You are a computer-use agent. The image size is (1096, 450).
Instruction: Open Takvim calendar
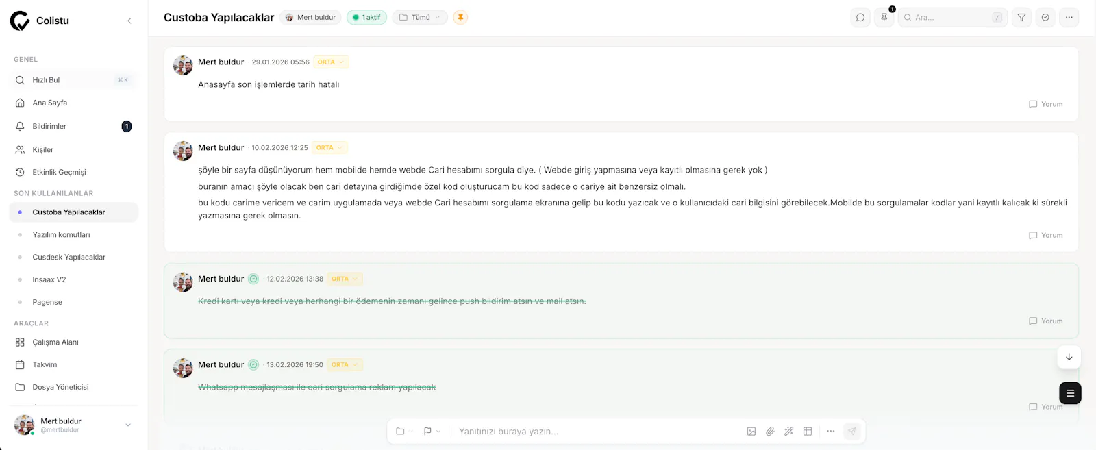74,364
